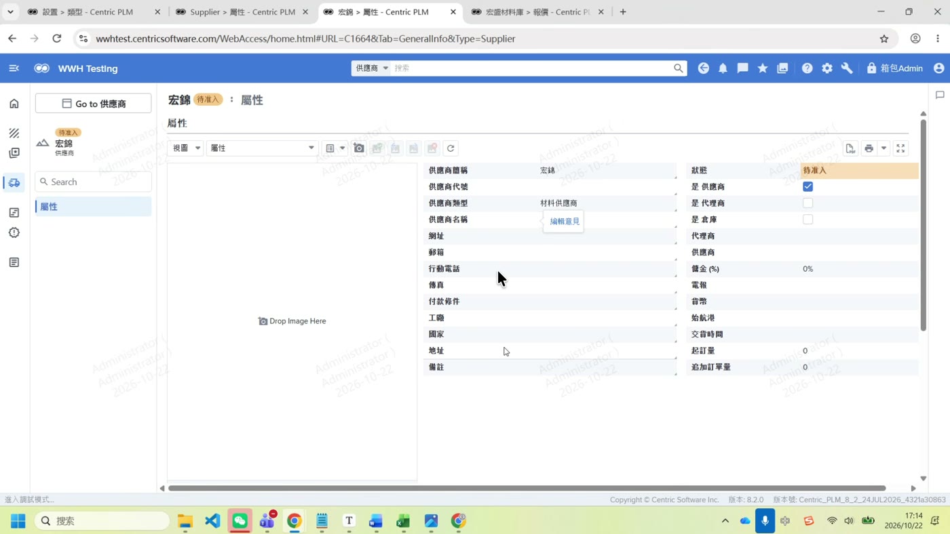Uncheck the 是 供應商 checkbox
Screen dimensions: 950x534
pos(807,186)
